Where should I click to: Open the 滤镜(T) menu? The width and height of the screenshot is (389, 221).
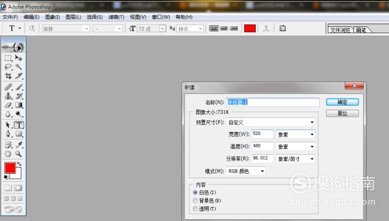[116, 17]
